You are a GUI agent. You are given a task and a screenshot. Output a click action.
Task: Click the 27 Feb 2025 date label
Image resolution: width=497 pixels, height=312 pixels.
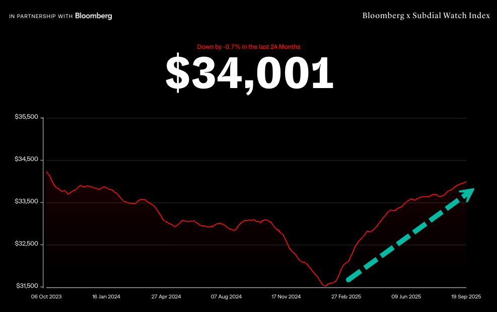(346, 297)
